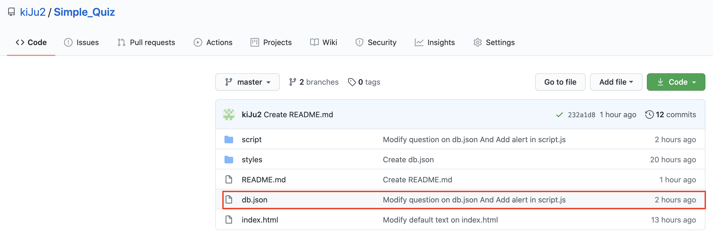This screenshot has width=713, height=235.
Task: Click '1 hour ago' timestamp in README.md row
Action: tap(677, 180)
